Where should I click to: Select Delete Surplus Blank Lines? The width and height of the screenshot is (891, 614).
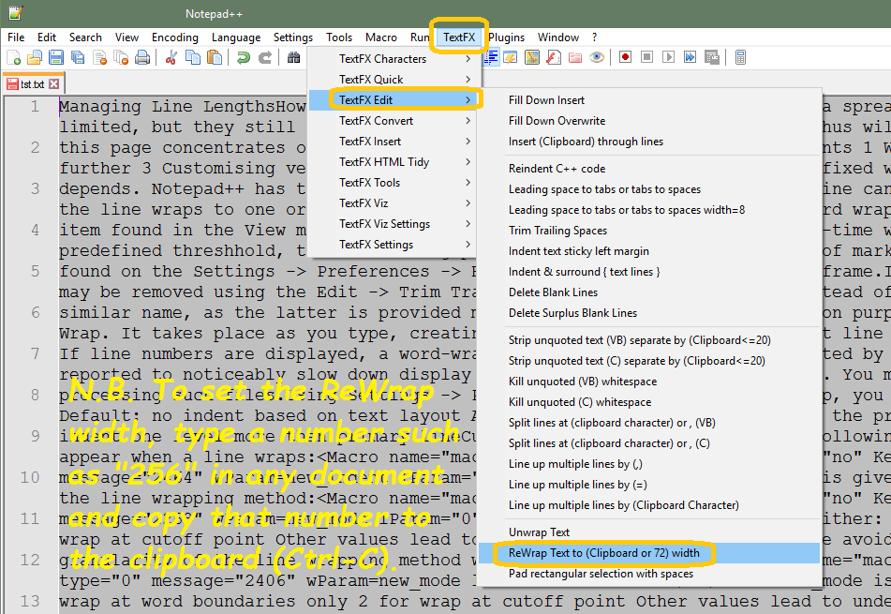coord(649,313)
